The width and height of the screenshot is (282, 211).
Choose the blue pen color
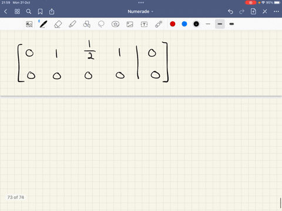[x=184, y=24]
